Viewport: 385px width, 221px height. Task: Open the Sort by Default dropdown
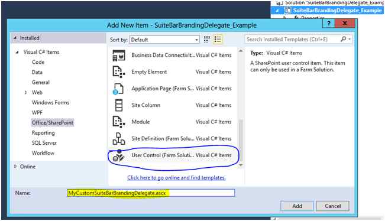[164, 40]
